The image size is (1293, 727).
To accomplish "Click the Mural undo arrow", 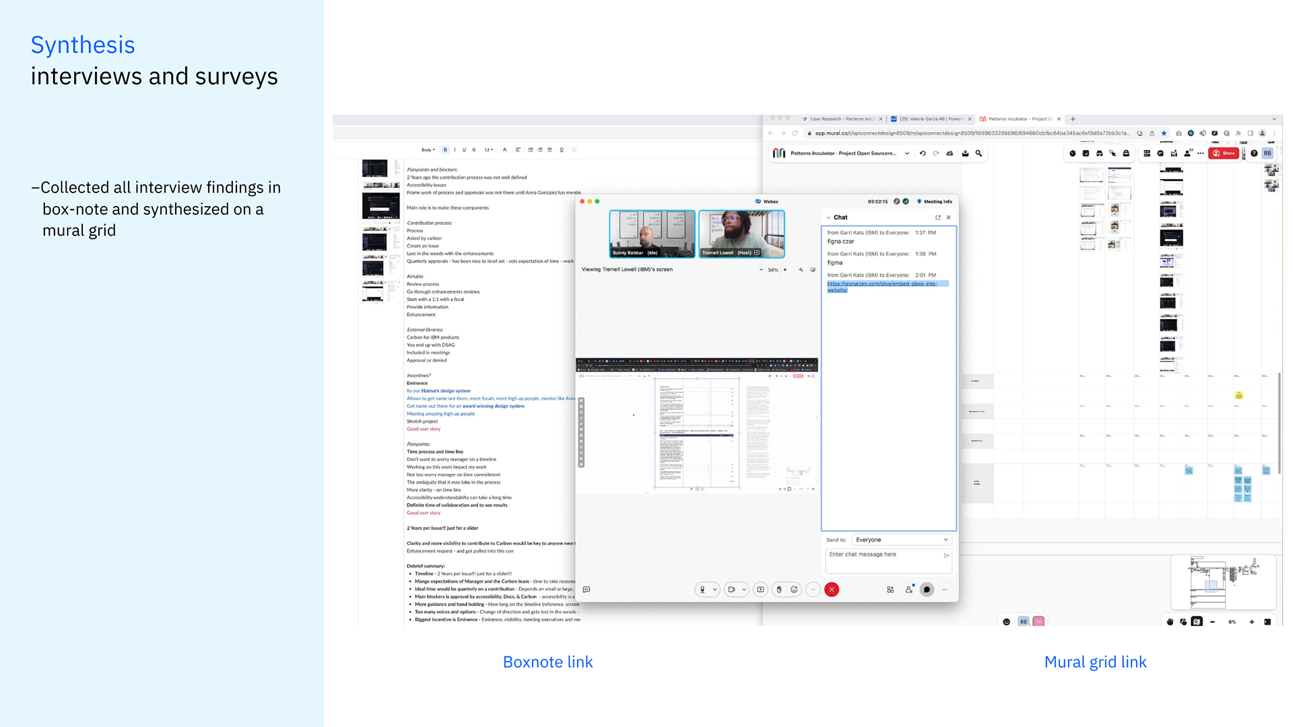I will [923, 153].
